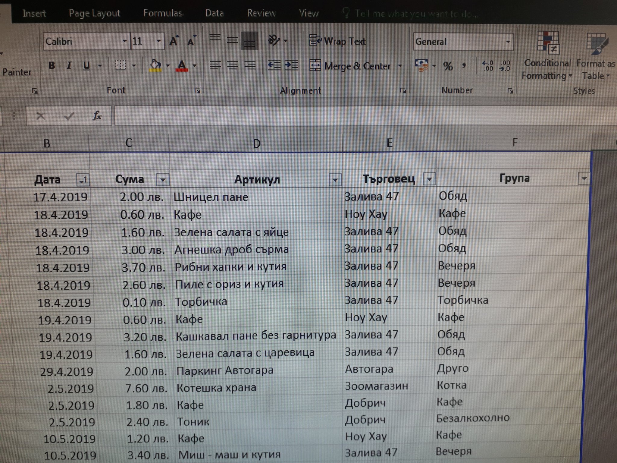The width and height of the screenshot is (617, 463).
Task: Toggle Bold formatting
Action: [52, 65]
